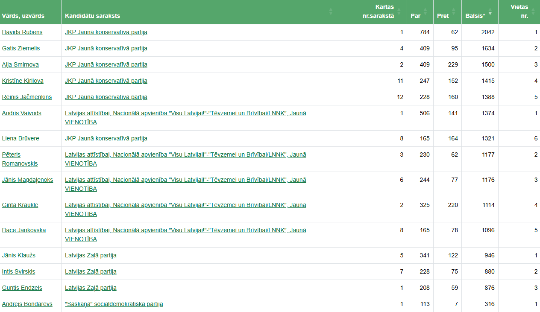Image resolution: width=540 pixels, height=312 pixels.
Task: Click the party list link in Dace Jankovska row
Action: pos(185,230)
